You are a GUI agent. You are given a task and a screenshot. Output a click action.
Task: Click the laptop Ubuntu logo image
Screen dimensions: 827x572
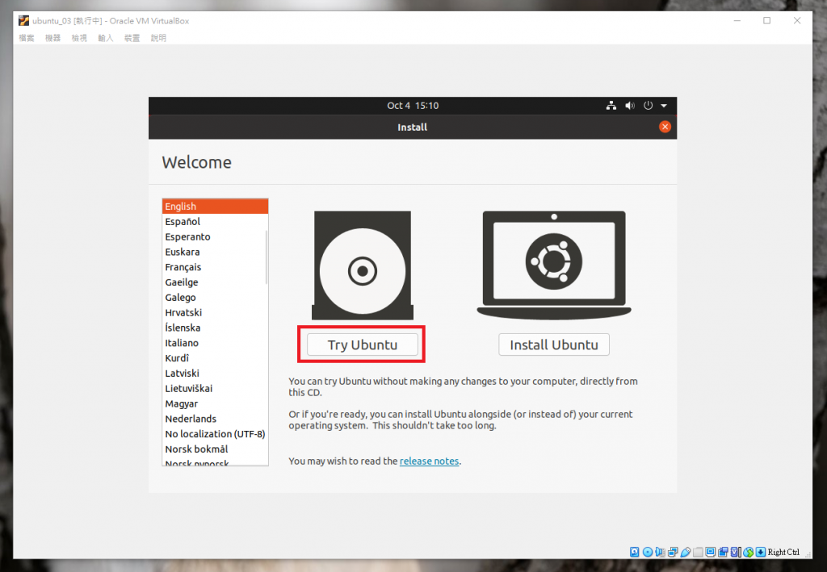[554, 265]
